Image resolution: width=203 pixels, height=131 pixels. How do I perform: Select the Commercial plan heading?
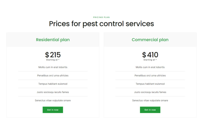point(150,40)
